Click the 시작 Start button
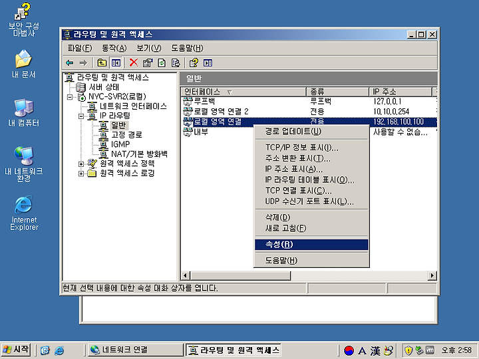This screenshot has height=359, width=479. [x=16, y=350]
